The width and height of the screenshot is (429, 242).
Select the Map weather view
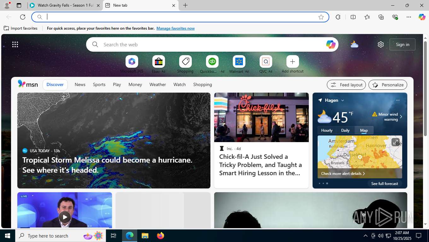point(364,130)
